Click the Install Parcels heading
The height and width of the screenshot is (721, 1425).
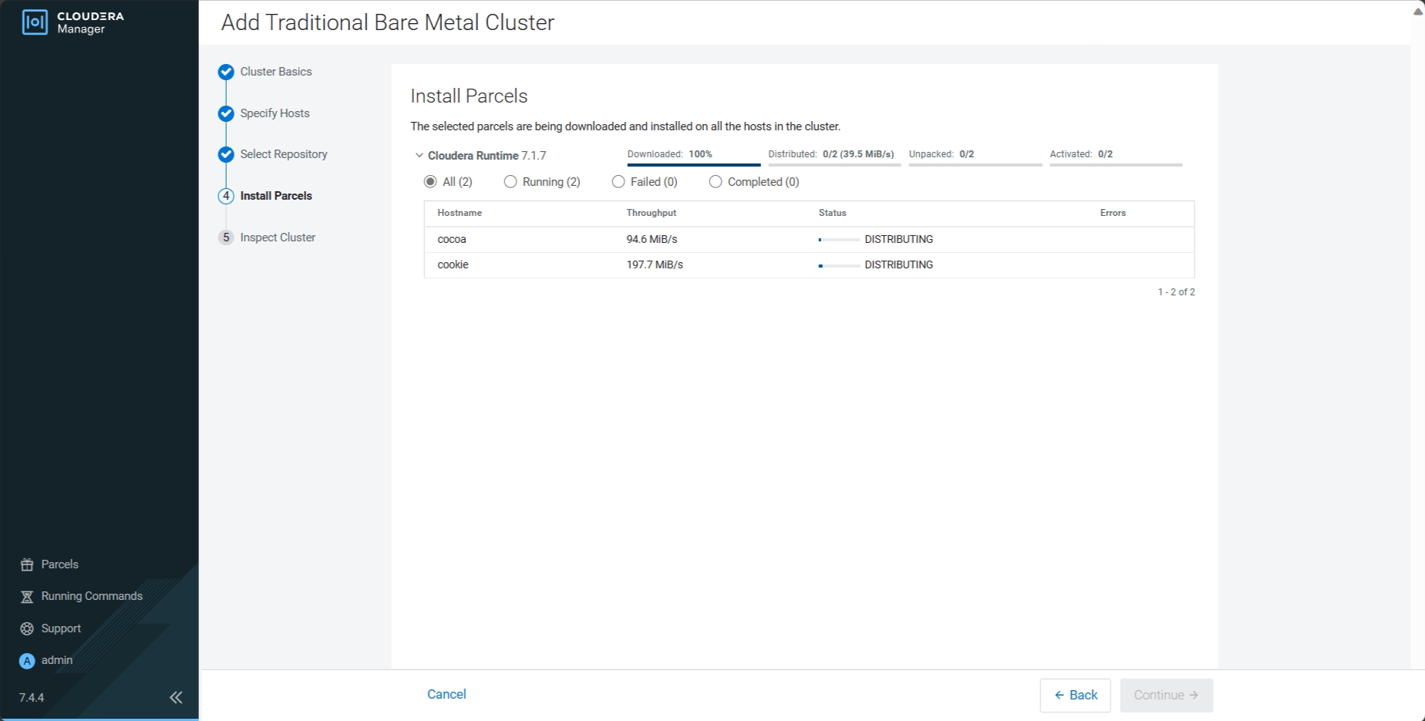[x=469, y=96]
